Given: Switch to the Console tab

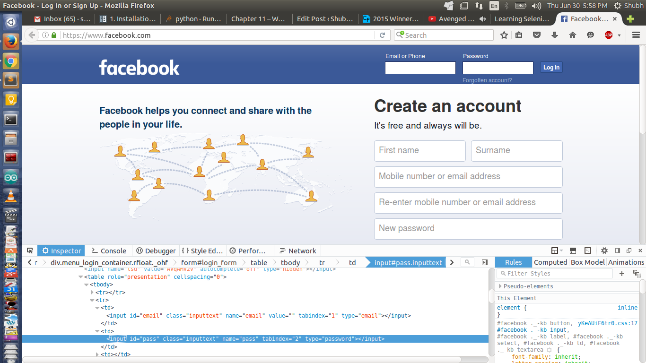Looking at the screenshot, I should (x=109, y=251).
